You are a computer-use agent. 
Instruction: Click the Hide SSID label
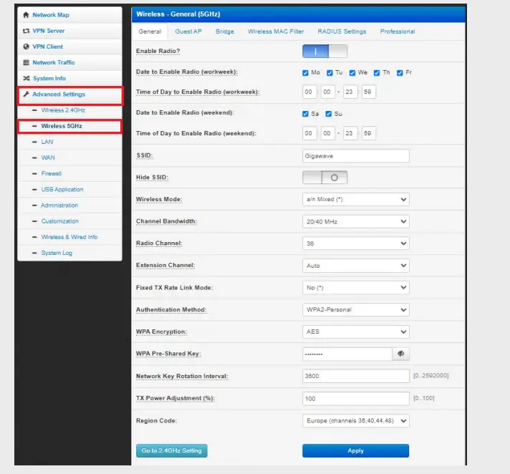tap(152, 177)
